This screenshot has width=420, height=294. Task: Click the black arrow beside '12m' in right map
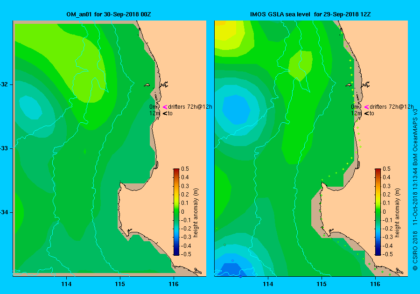pyautogui.click(x=366, y=113)
